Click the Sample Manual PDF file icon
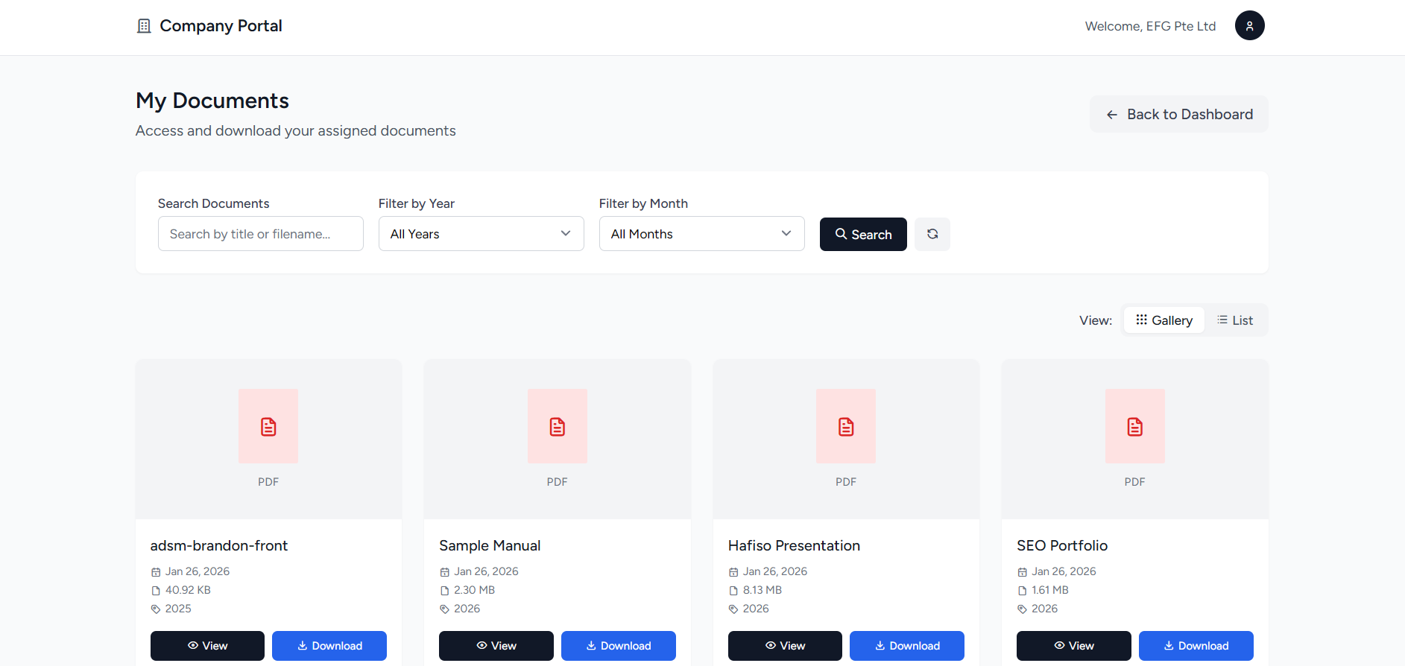This screenshot has width=1405, height=666. point(557,426)
